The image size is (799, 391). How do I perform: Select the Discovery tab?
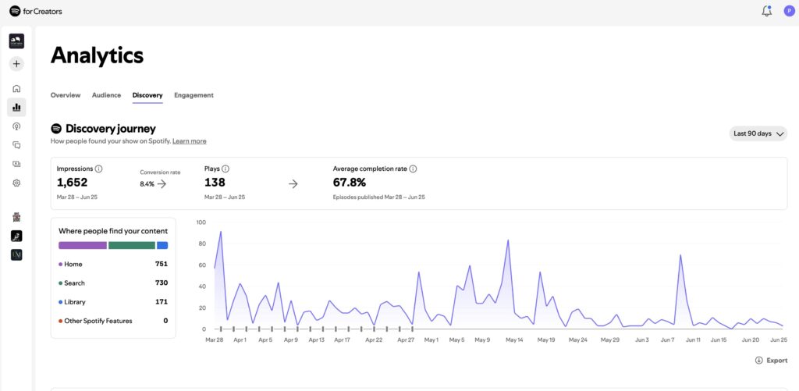147,95
